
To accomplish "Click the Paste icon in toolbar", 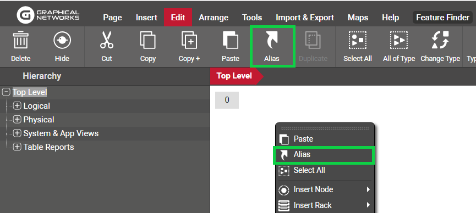I will pyautogui.click(x=231, y=41).
